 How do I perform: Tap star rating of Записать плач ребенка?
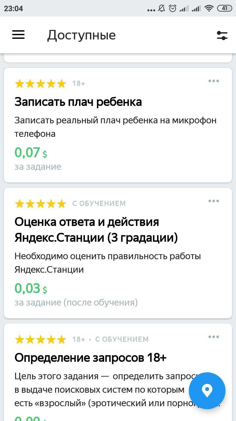pyautogui.click(x=40, y=84)
